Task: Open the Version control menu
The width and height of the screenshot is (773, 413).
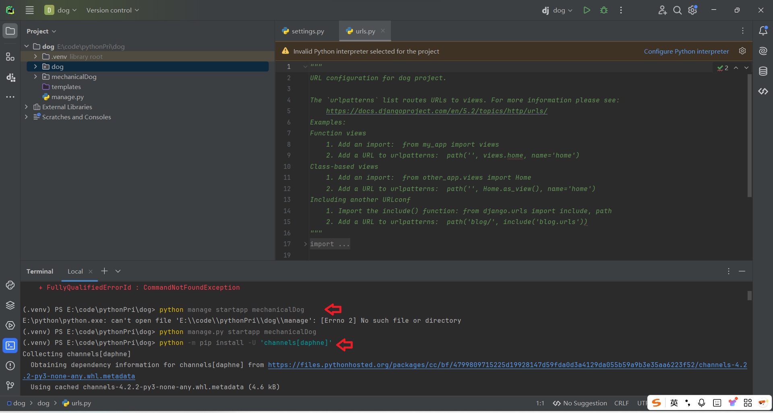Action: (x=112, y=10)
